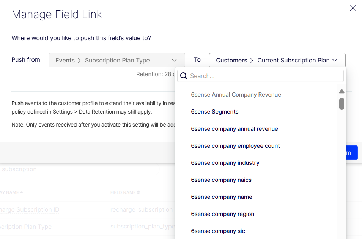Sort by Display Name column
362x239 pixels.
click(11, 192)
